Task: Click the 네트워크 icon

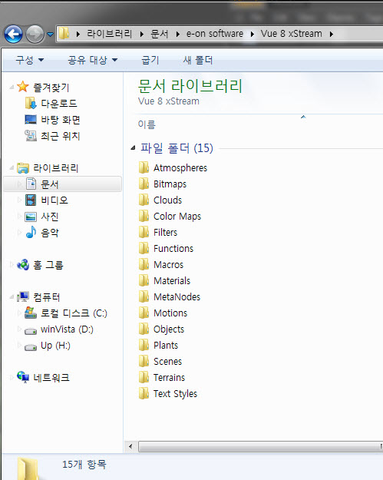Action: [x=23, y=377]
